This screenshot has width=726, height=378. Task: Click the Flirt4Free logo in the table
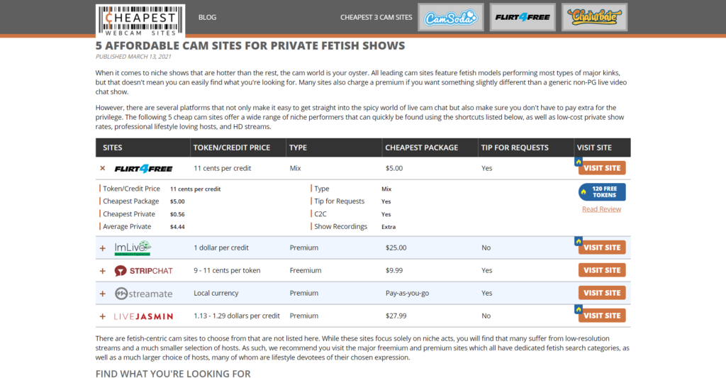[143, 169]
